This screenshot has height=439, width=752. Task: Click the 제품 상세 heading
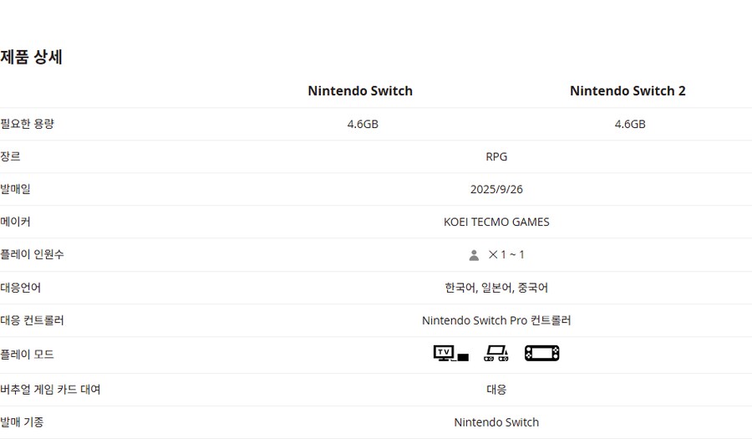pyautogui.click(x=31, y=57)
